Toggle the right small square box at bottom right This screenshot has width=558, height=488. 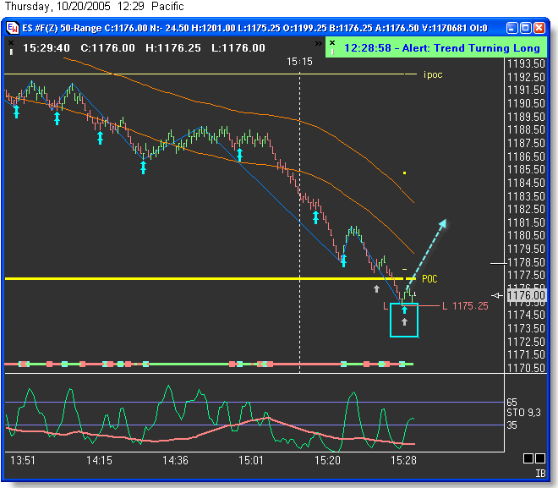click(541, 458)
